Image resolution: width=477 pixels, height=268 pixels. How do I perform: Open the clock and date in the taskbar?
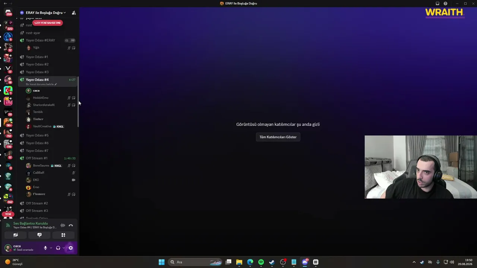[x=465, y=262]
